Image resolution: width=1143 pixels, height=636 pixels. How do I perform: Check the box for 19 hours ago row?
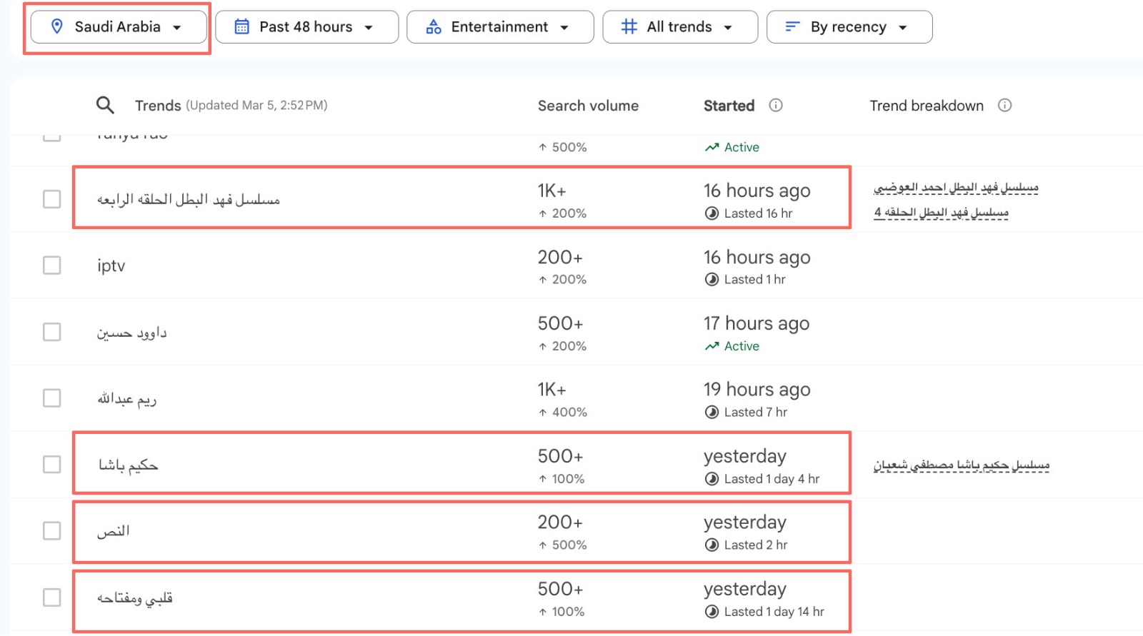click(52, 398)
